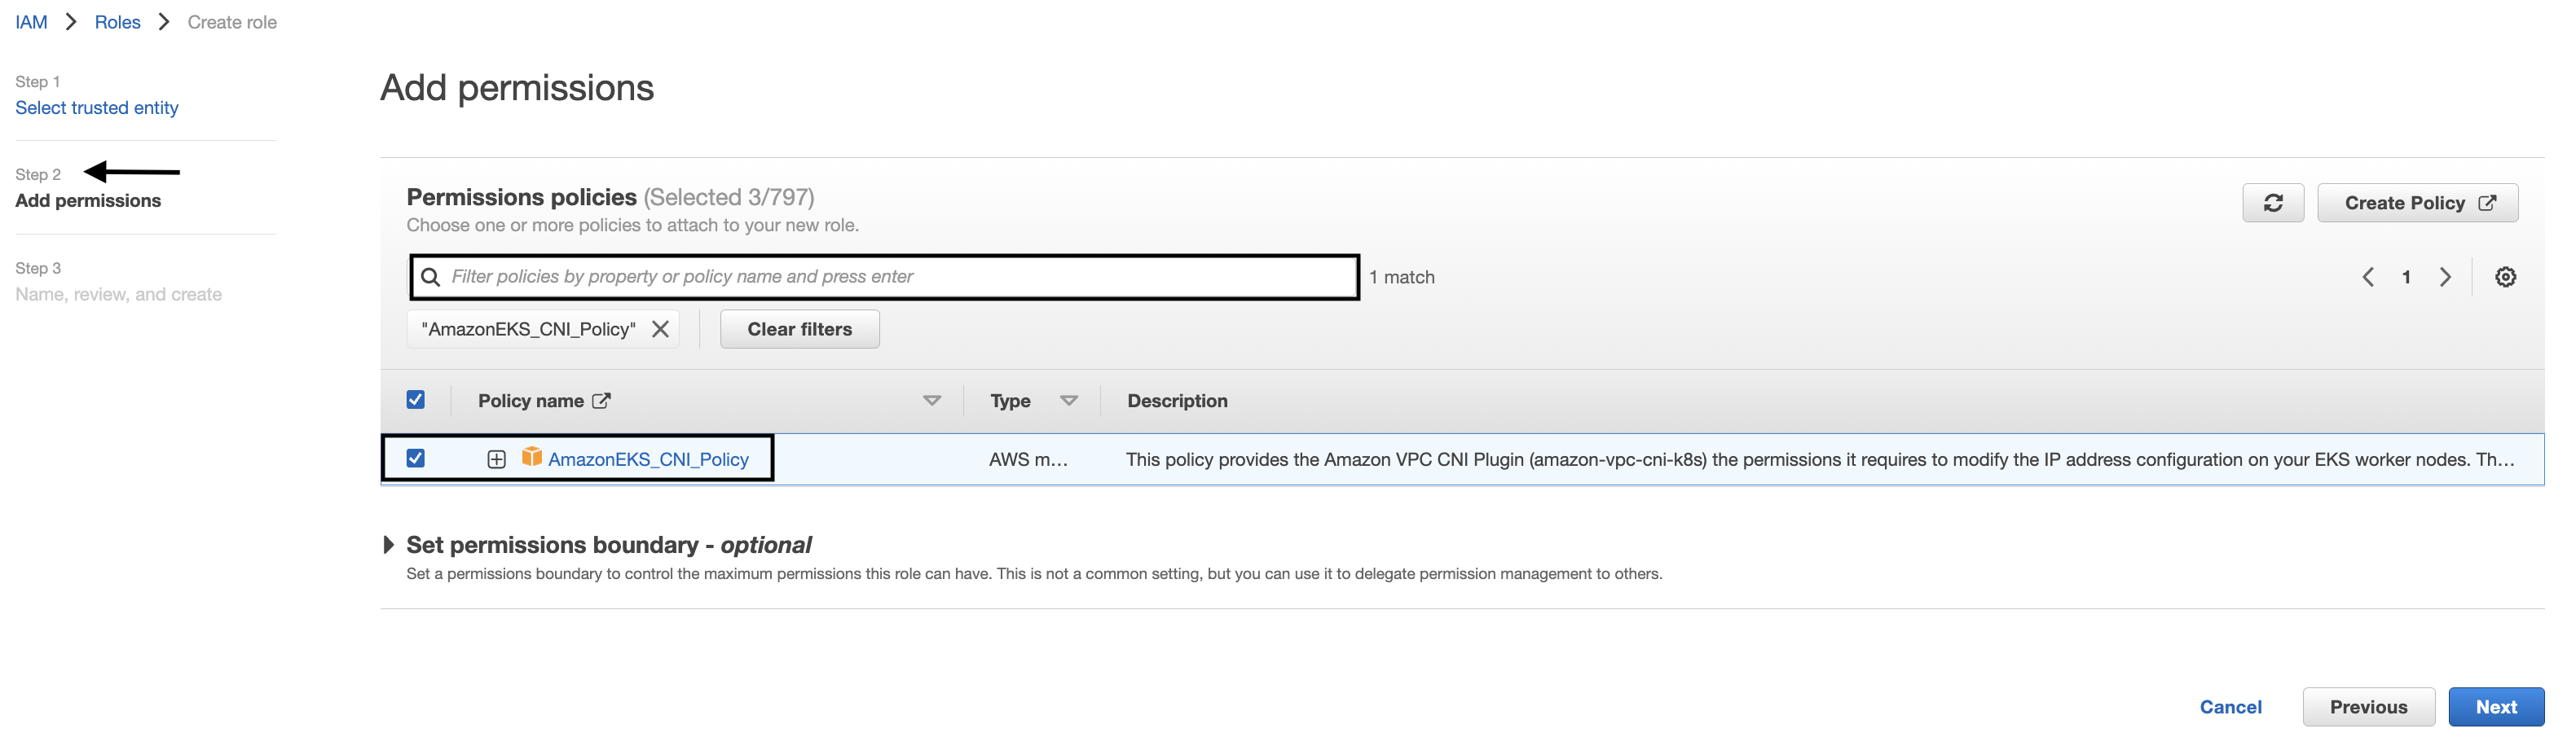Click the Next button
The height and width of the screenshot is (746, 2576).
tap(2495, 707)
